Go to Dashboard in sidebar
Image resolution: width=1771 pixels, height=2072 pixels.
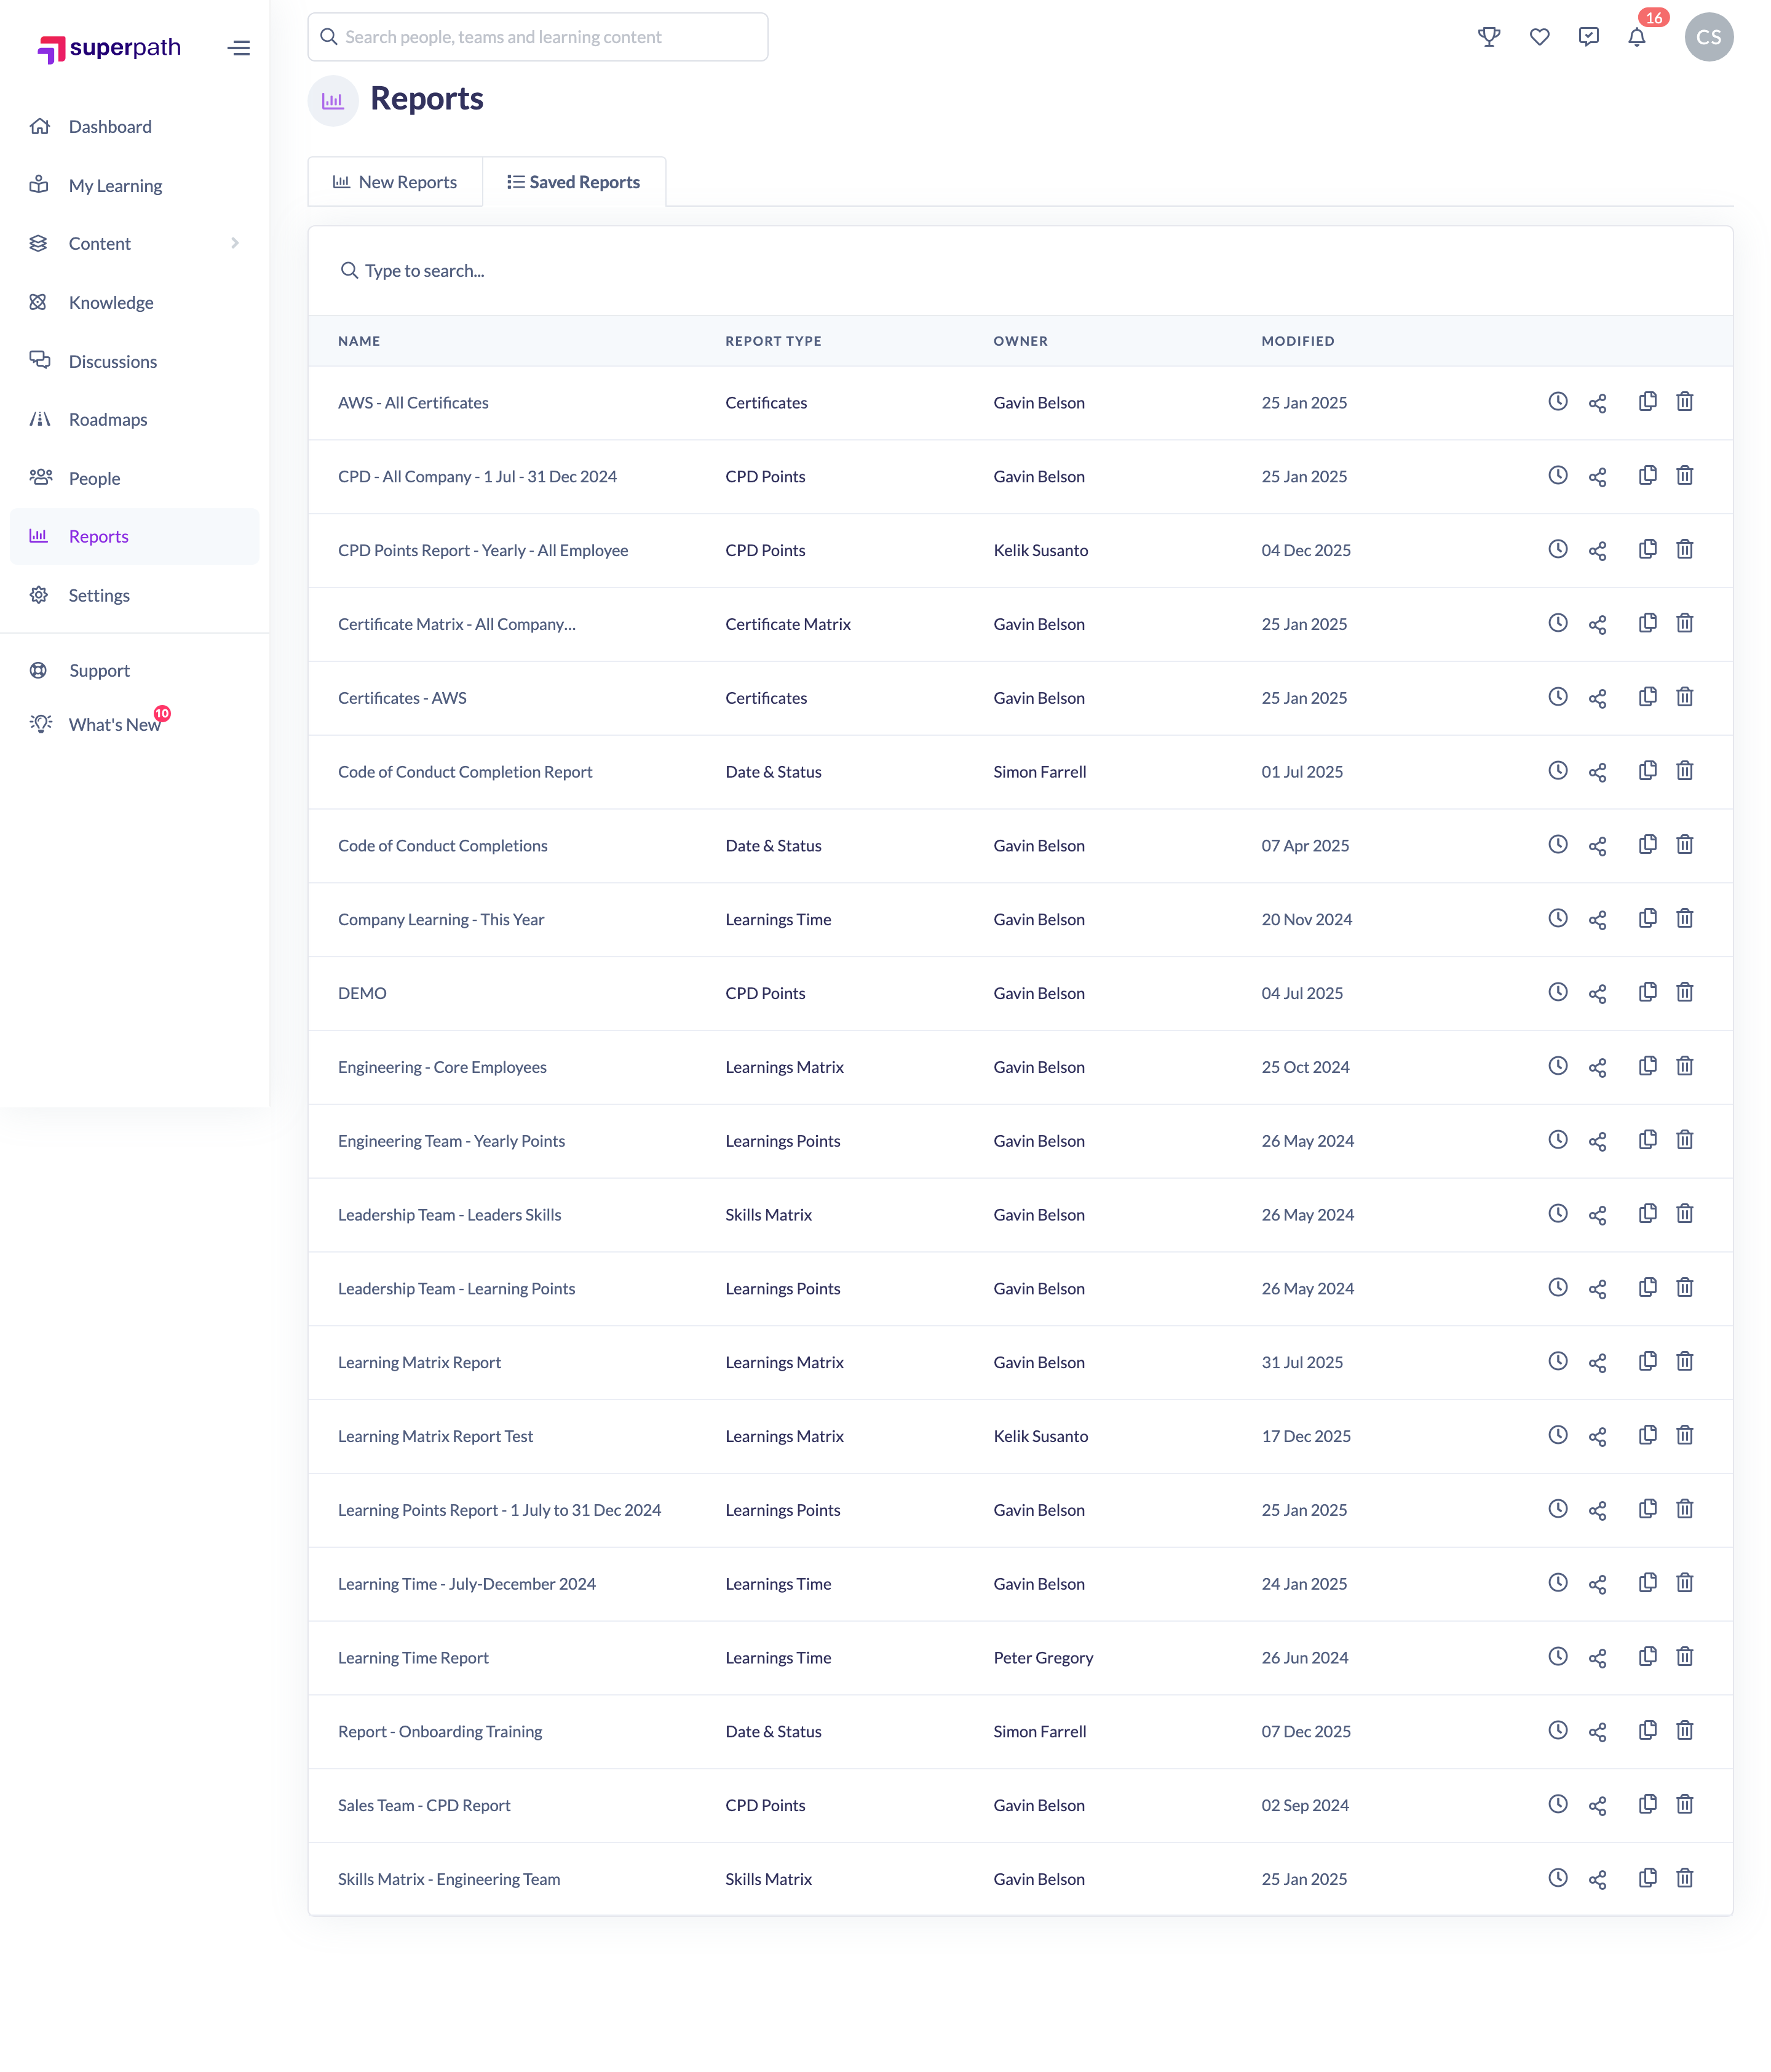(x=134, y=126)
